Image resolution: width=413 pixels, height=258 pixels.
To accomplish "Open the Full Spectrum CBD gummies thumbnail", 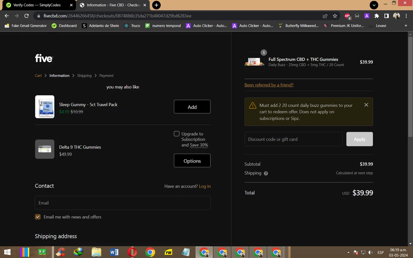I will tap(254, 62).
